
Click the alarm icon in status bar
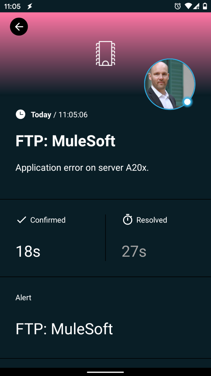tap(178, 6)
